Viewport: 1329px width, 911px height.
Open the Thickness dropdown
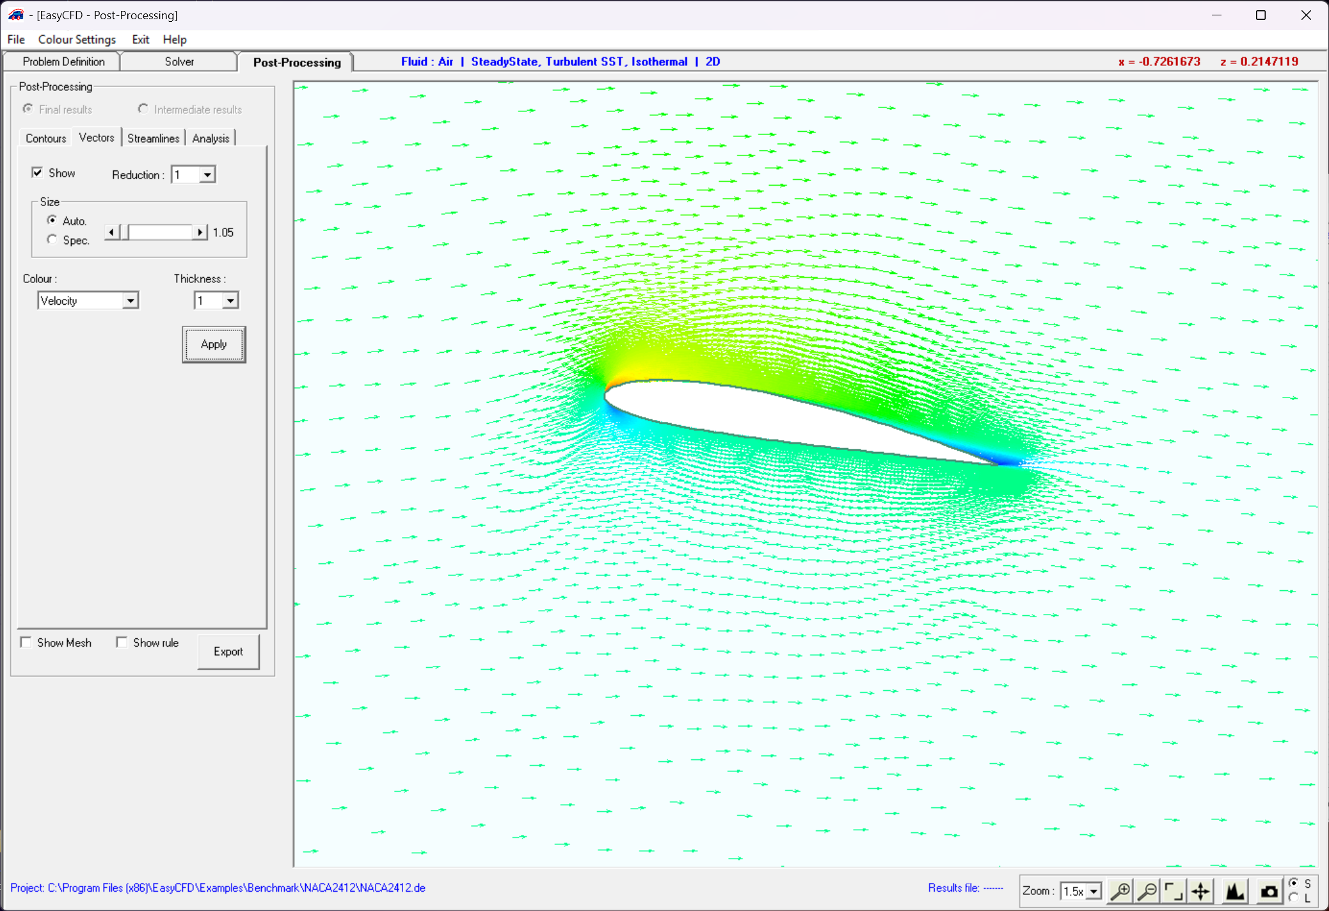(x=216, y=300)
